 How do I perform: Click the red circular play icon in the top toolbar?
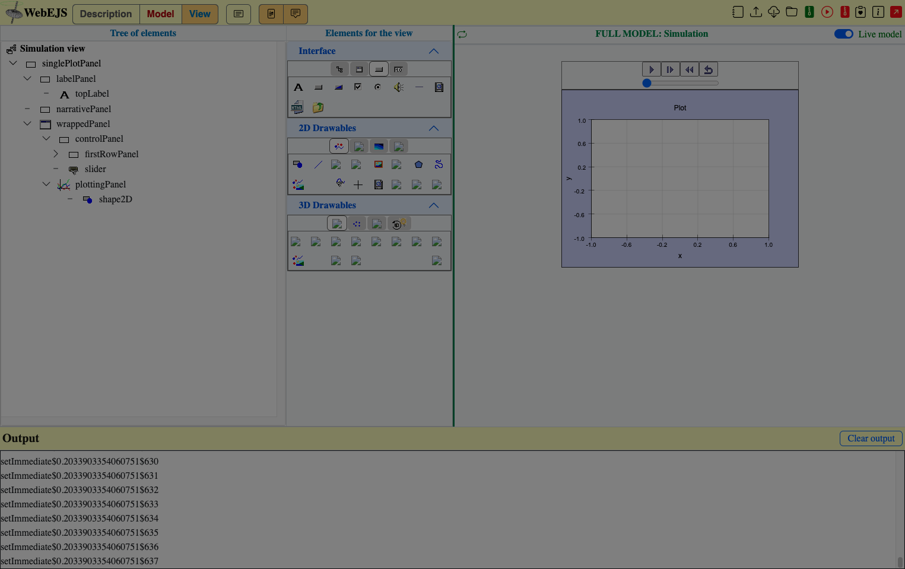pyautogui.click(x=827, y=12)
